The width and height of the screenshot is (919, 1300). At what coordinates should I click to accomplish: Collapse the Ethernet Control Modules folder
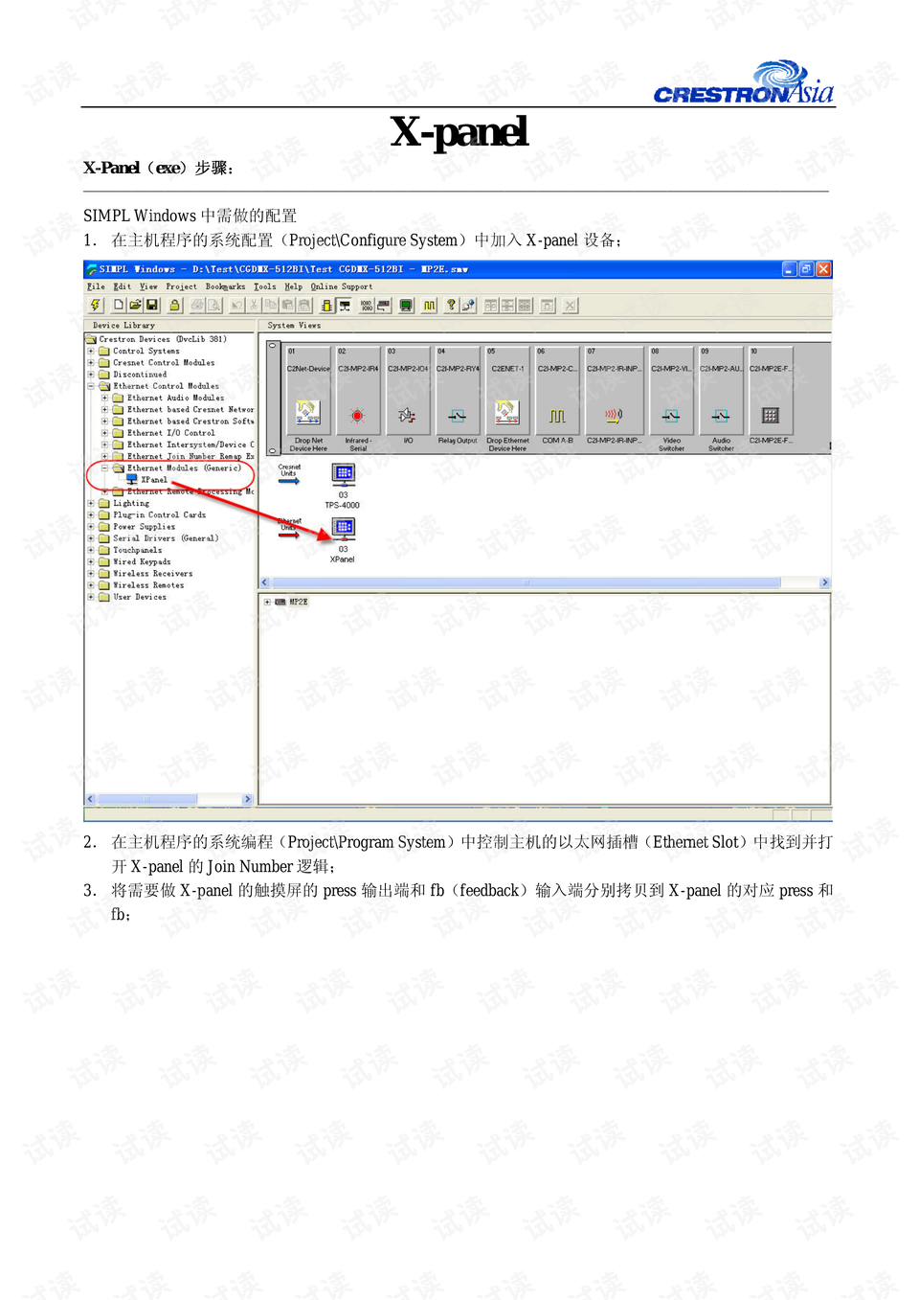(91, 385)
